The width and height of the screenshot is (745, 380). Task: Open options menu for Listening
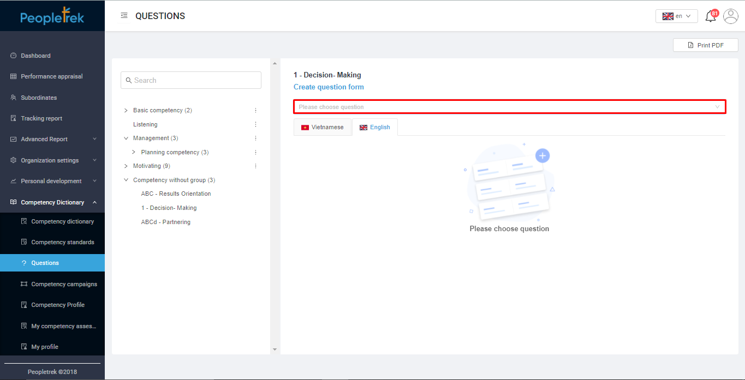(x=255, y=124)
